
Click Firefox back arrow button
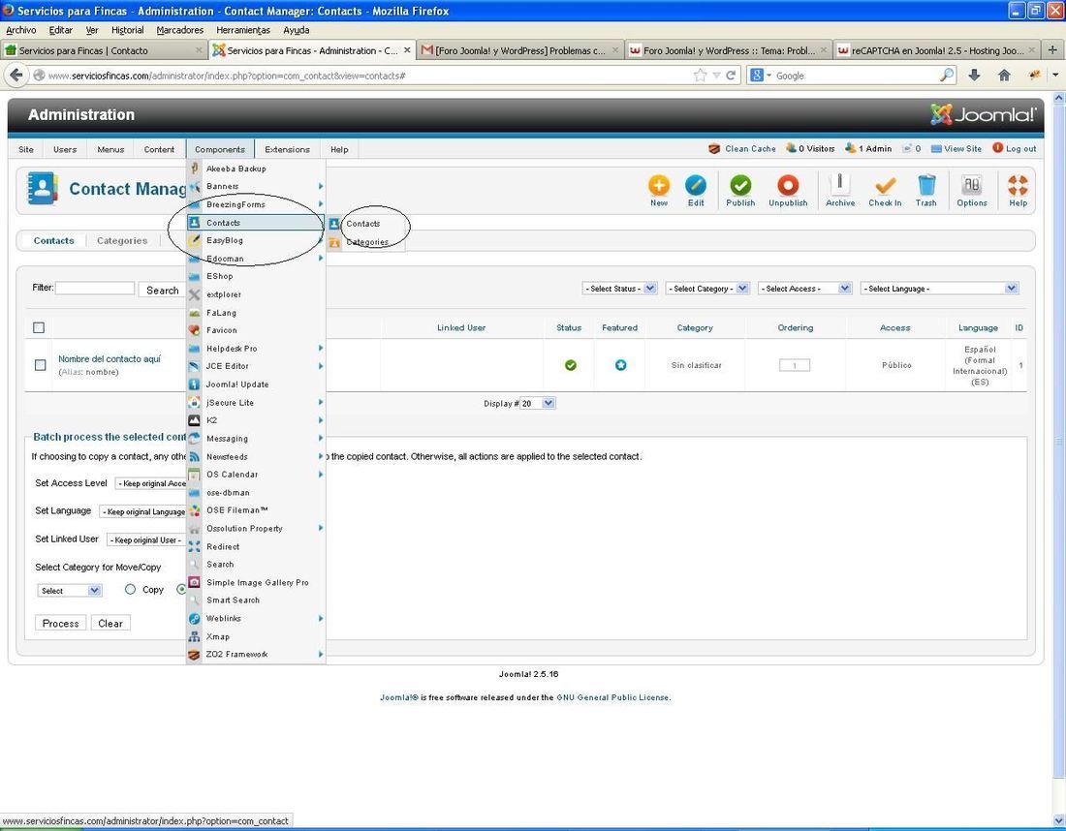pos(17,76)
